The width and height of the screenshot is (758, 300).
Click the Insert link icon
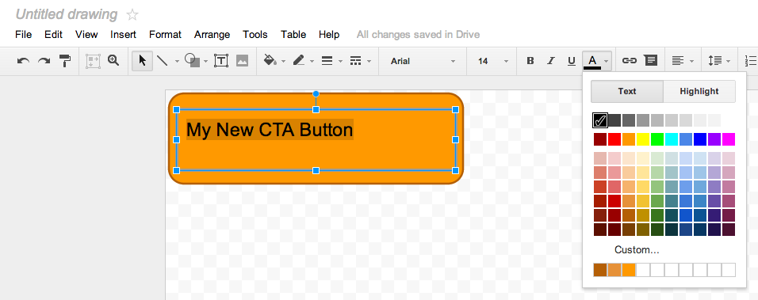(629, 61)
